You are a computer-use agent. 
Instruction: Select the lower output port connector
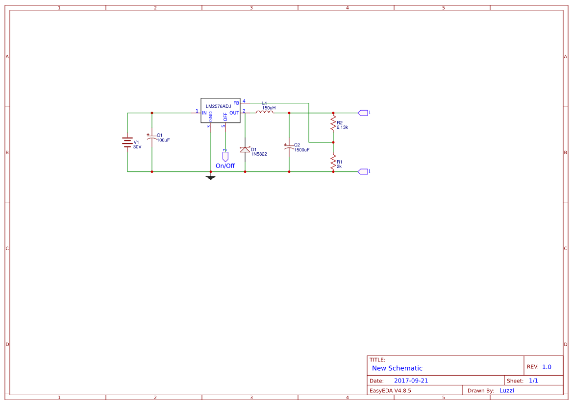pos(363,171)
